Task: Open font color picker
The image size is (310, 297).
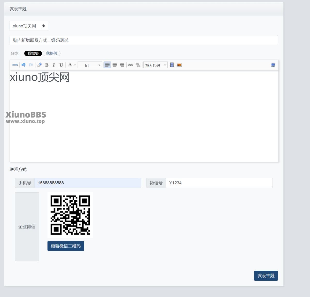Action: coord(72,65)
